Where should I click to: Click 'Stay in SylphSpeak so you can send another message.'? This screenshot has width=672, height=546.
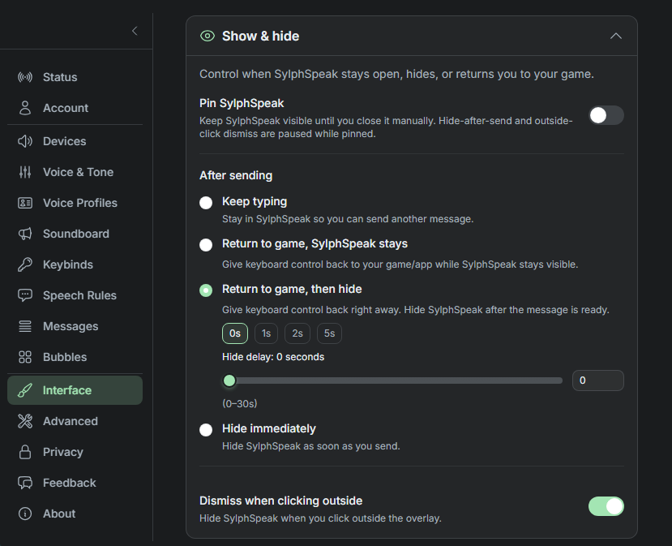[x=348, y=219]
